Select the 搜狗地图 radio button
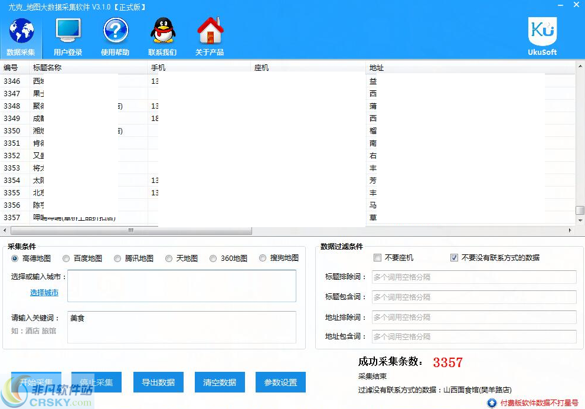This screenshot has height=409, width=585. (263, 258)
